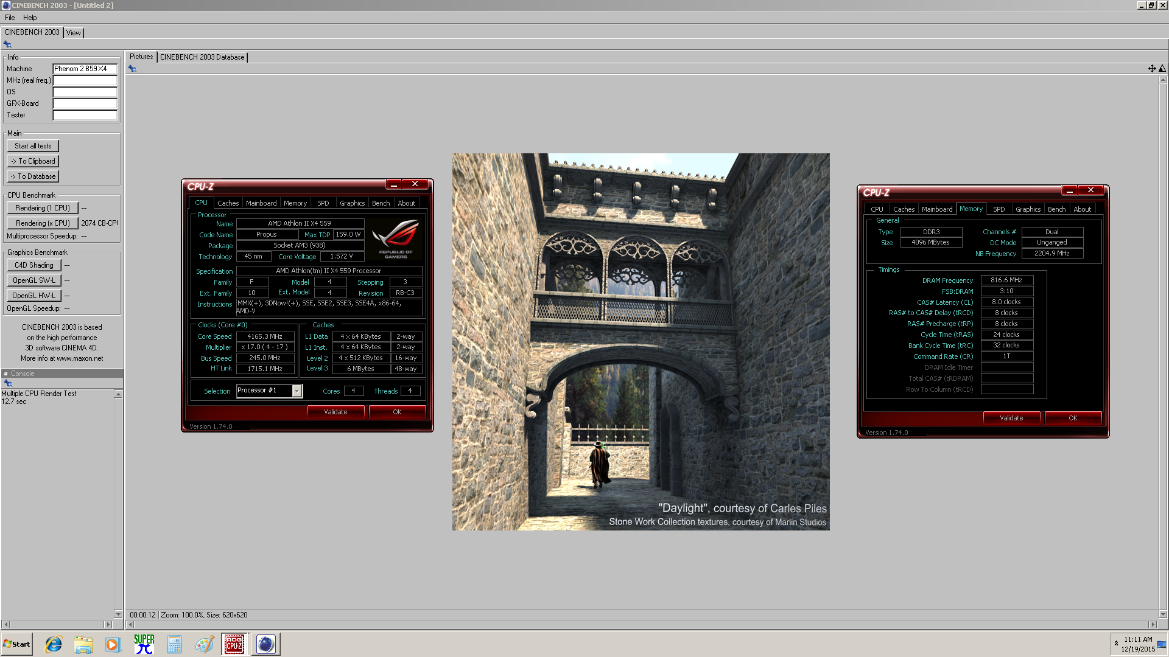Open the Super Pi taskbar icon
Screen dimensions: 1169x657
point(144,644)
